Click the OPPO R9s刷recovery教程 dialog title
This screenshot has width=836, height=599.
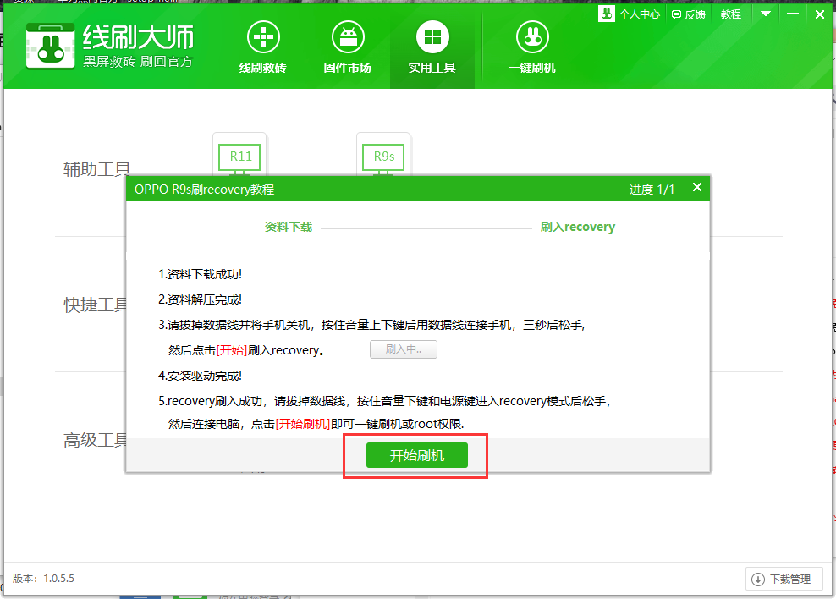coord(204,190)
